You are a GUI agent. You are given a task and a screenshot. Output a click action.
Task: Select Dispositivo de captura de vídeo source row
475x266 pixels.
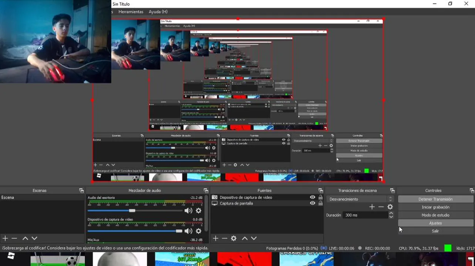pos(267,197)
